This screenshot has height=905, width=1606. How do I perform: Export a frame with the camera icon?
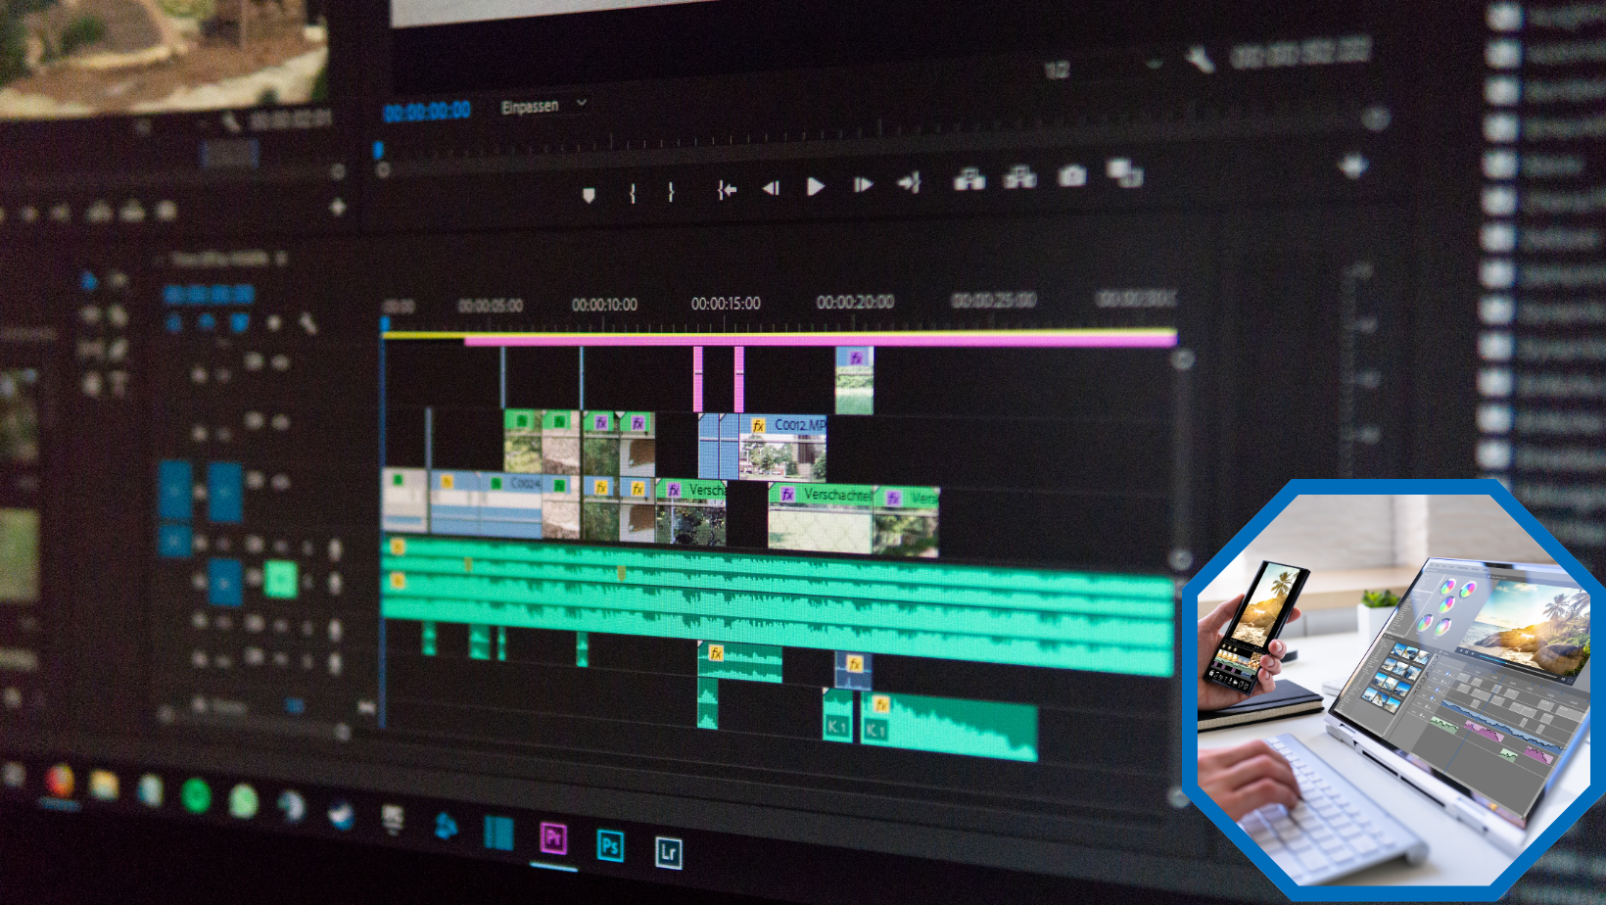coord(1072,176)
